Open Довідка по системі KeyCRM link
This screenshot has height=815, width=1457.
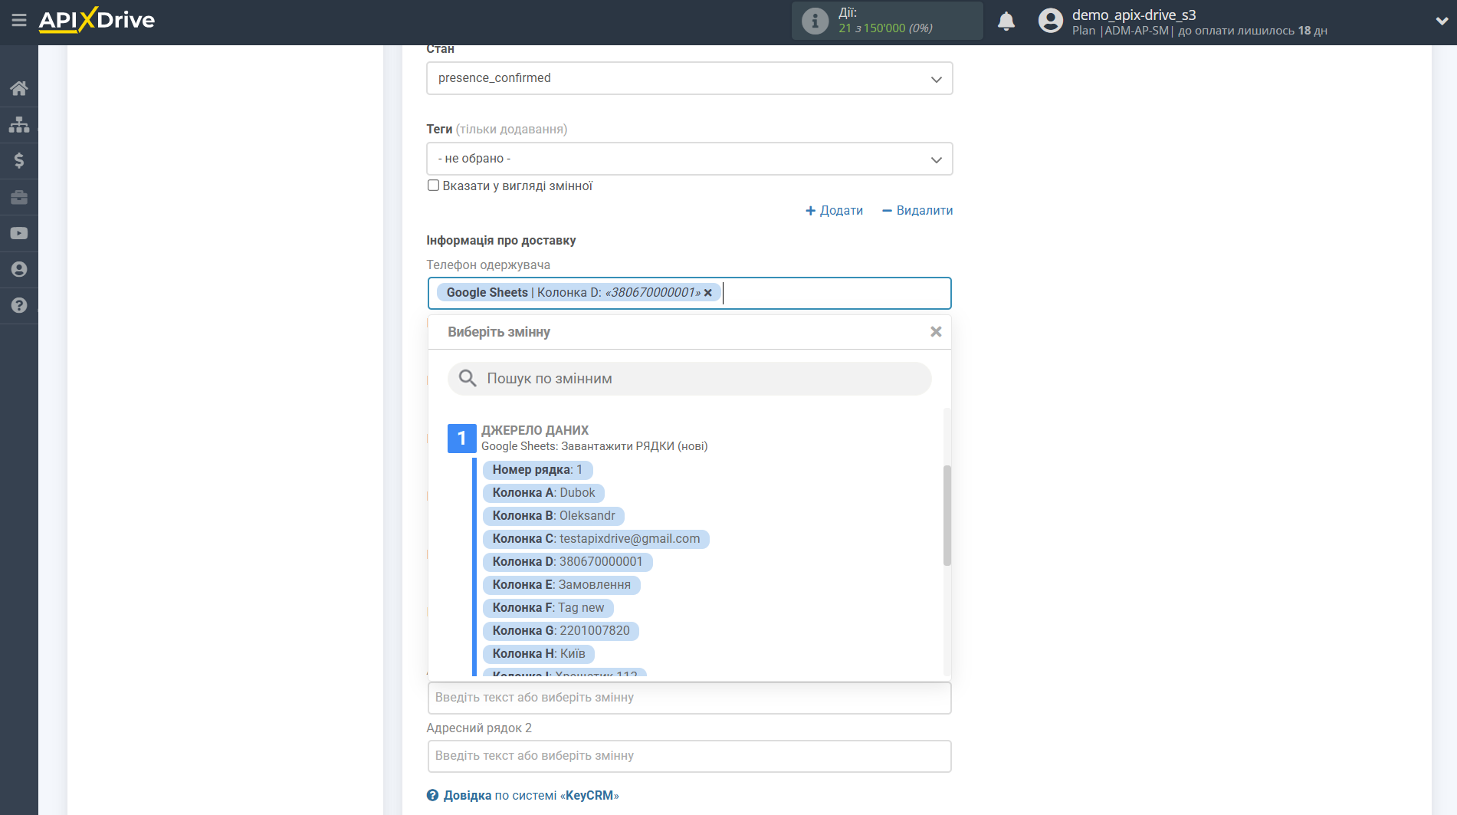tap(531, 796)
